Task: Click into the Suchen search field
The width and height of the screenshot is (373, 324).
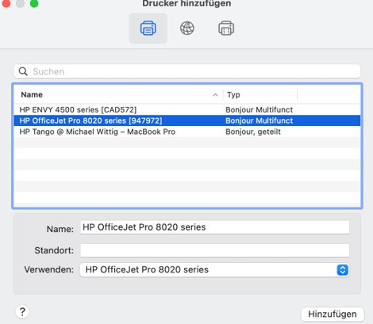Action: pos(187,71)
